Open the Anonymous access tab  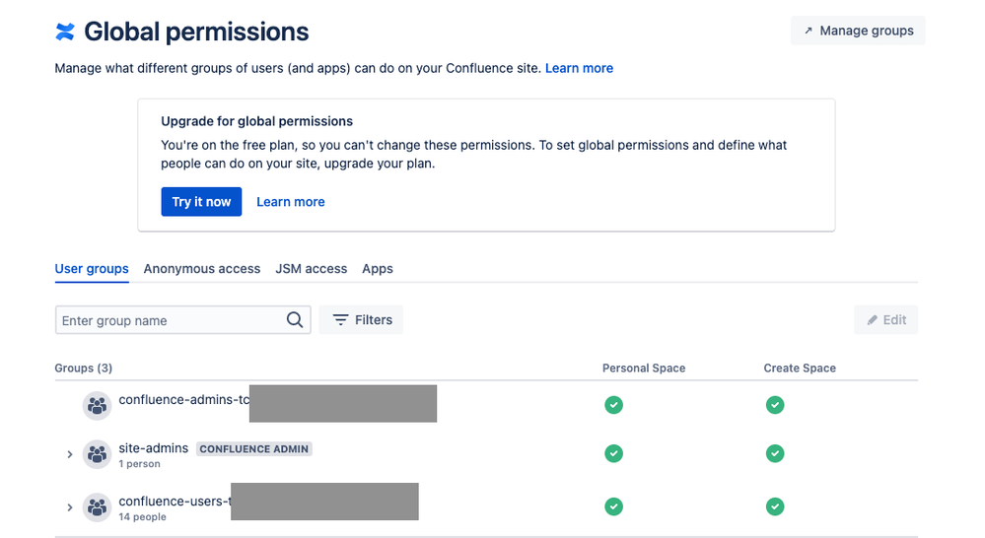tap(202, 268)
